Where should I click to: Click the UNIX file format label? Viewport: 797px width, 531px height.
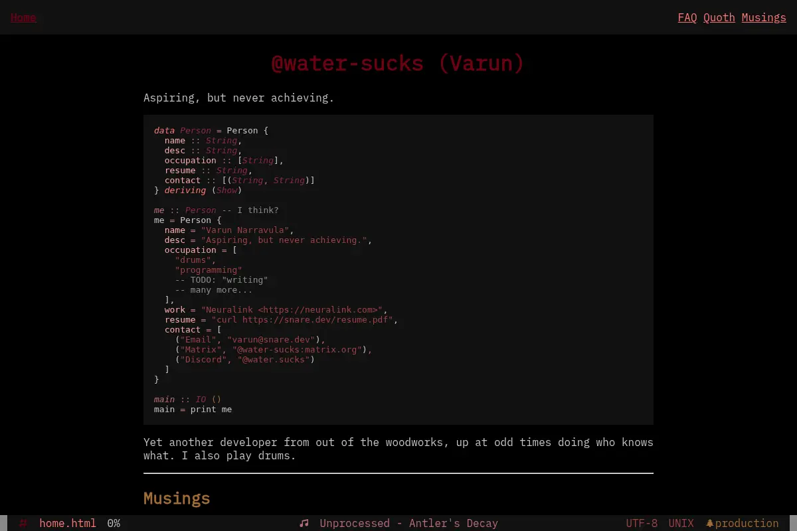point(681,523)
